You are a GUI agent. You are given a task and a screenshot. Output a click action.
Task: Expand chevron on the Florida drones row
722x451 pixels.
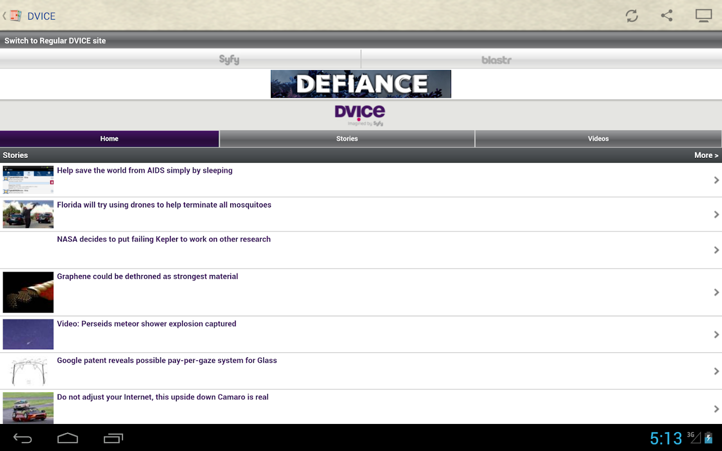coord(716,214)
